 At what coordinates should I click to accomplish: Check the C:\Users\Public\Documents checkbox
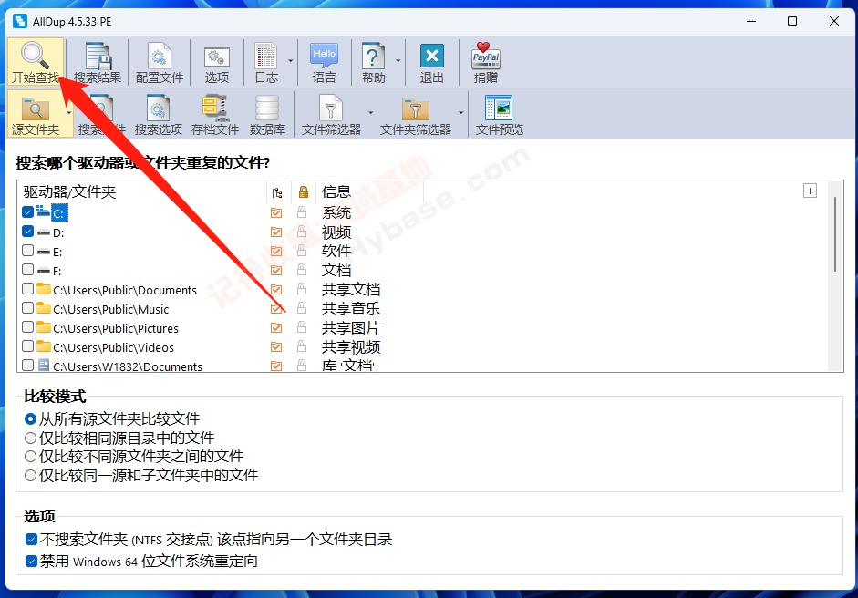coord(28,288)
